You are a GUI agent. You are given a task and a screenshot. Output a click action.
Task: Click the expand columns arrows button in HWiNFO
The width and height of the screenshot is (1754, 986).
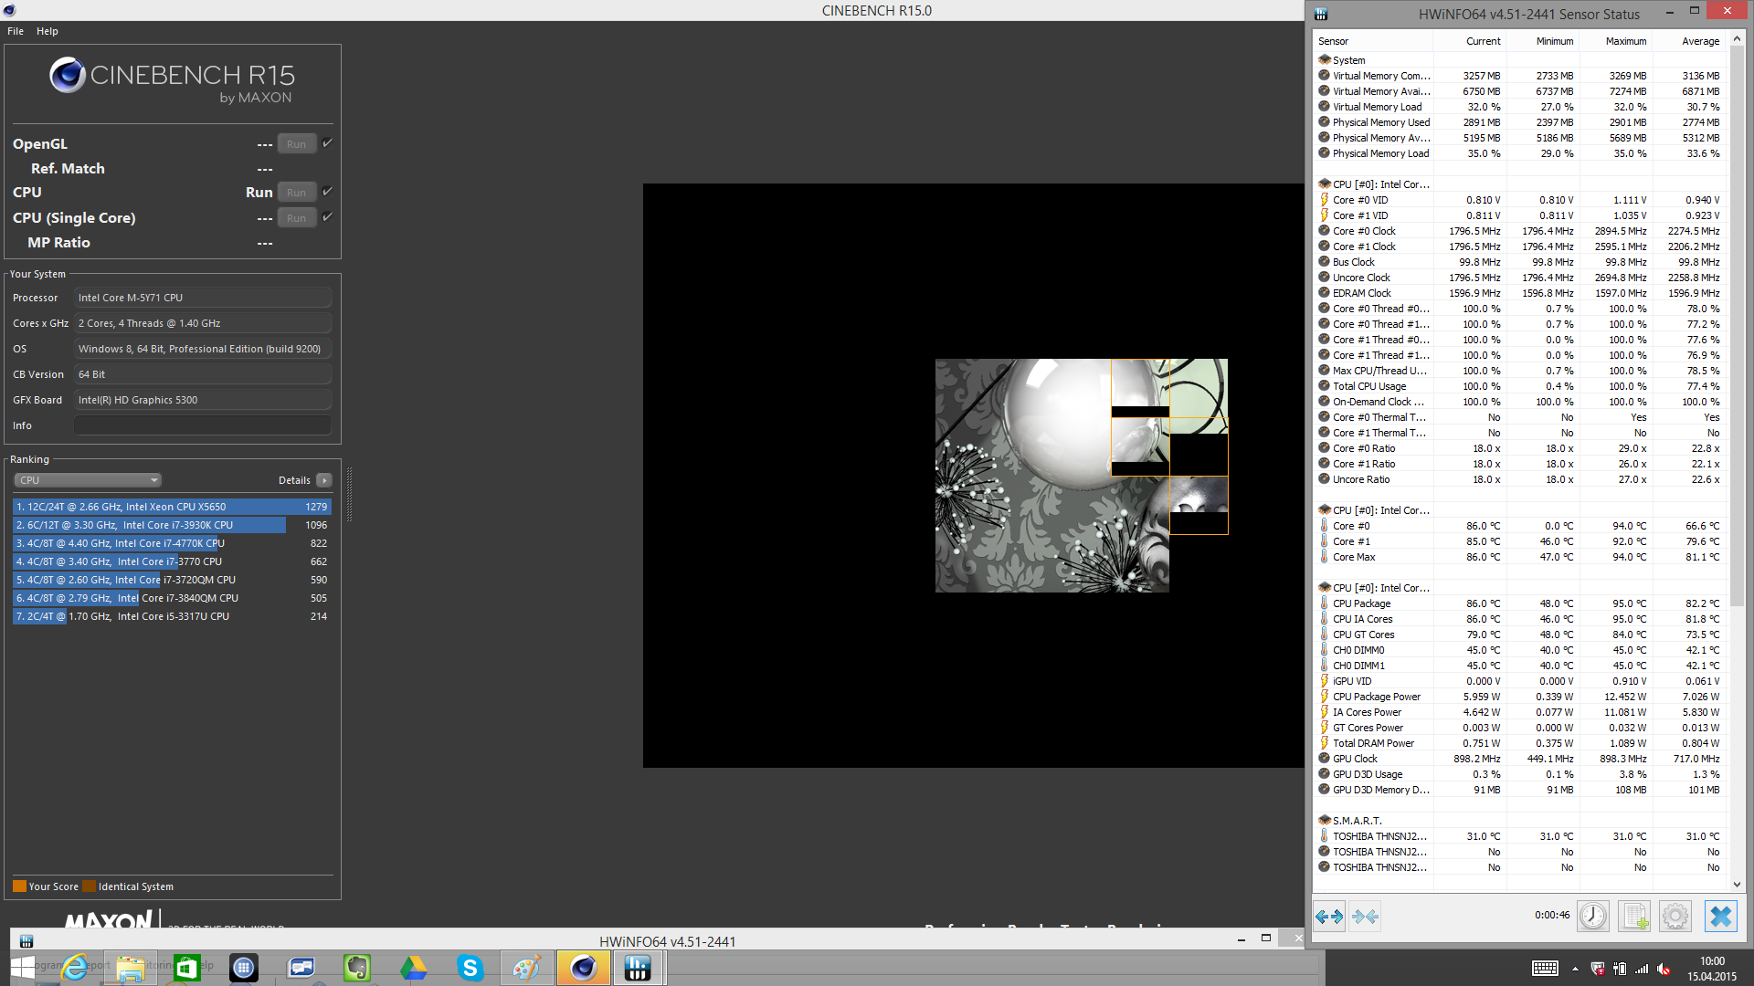[1329, 916]
